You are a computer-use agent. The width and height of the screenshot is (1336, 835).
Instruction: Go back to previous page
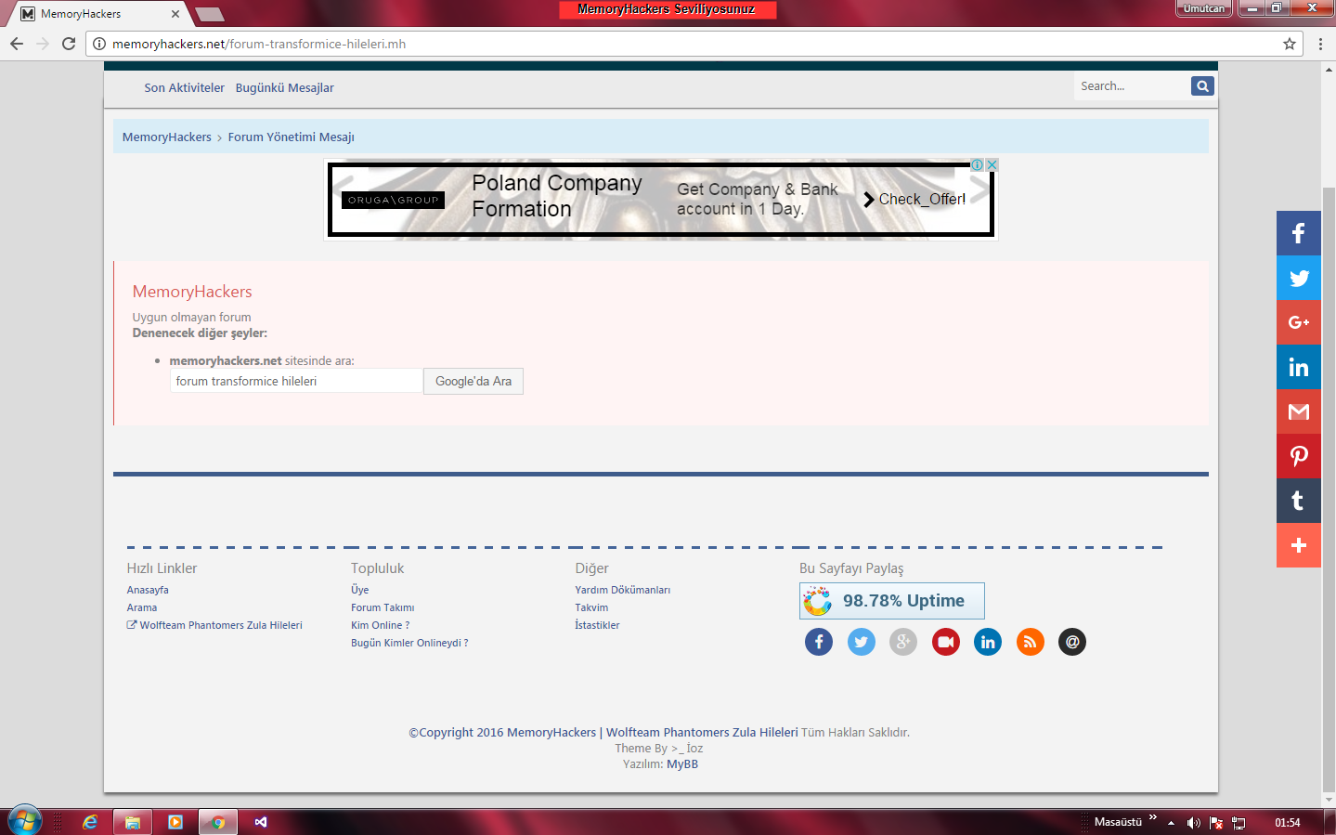tap(17, 44)
